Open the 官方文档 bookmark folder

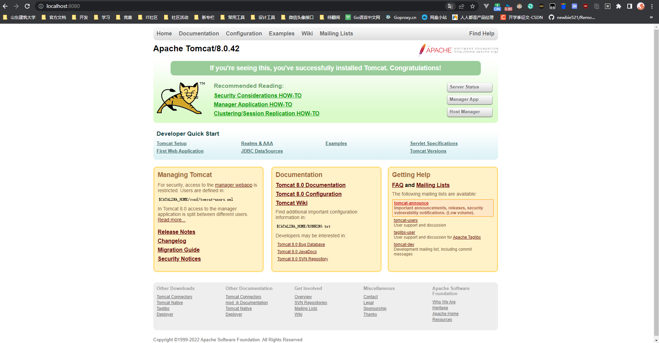[x=54, y=17]
